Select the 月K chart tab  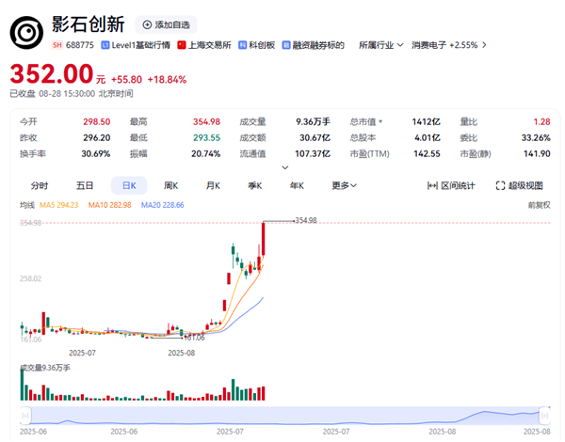213,185
